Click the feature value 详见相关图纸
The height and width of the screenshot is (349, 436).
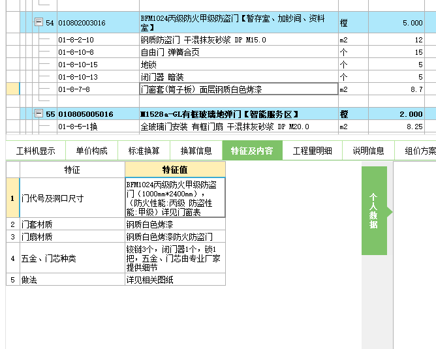pyautogui.click(x=175, y=280)
